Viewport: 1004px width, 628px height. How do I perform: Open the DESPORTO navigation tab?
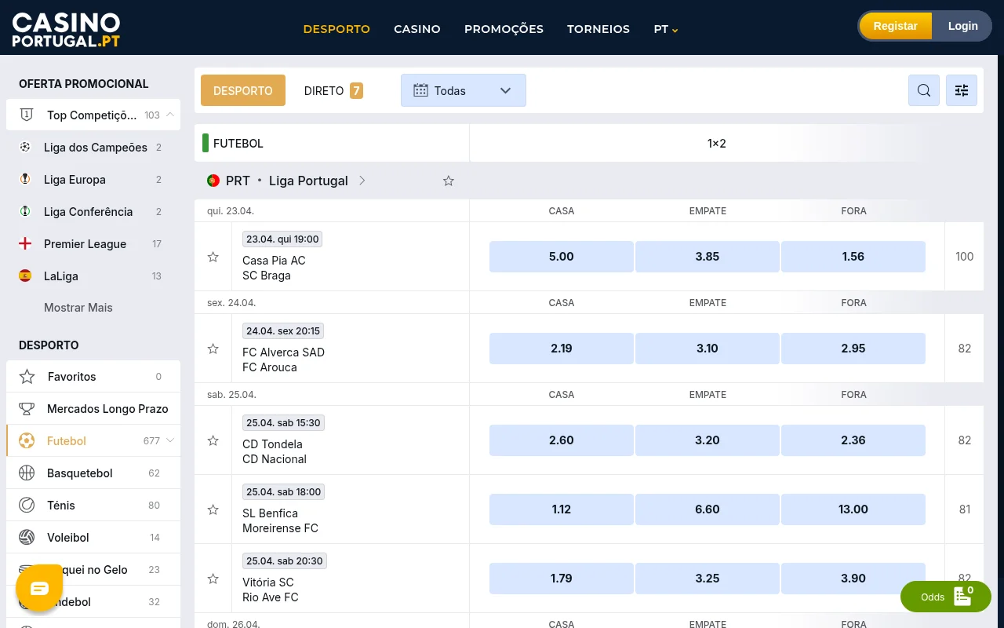click(x=336, y=29)
